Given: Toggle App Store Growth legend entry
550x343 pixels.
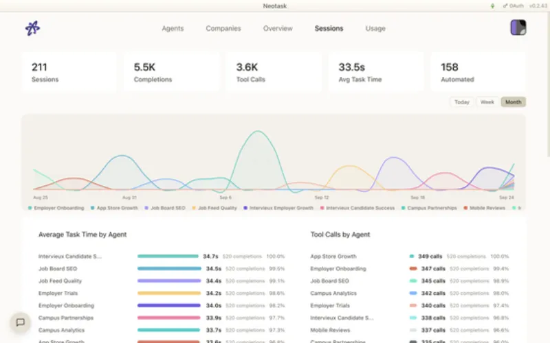Looking at the screenshot, I should click(114, 208).
